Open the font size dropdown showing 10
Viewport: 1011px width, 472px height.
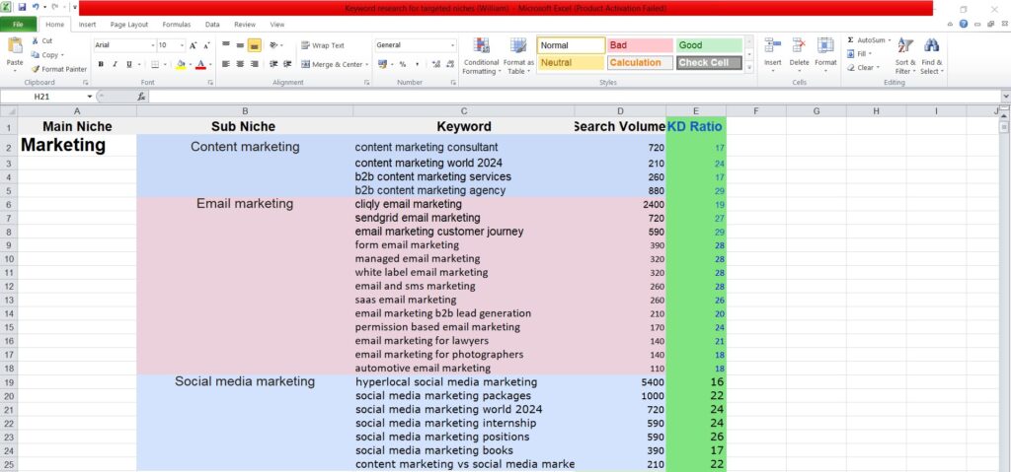point(183,45)
